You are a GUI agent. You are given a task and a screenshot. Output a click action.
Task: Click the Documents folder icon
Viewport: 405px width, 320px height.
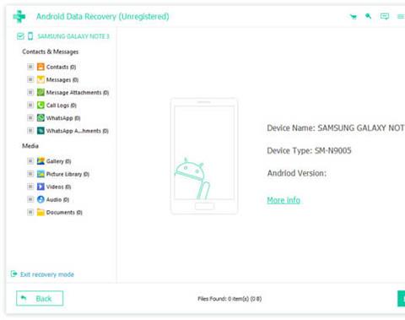pos(40,212)
